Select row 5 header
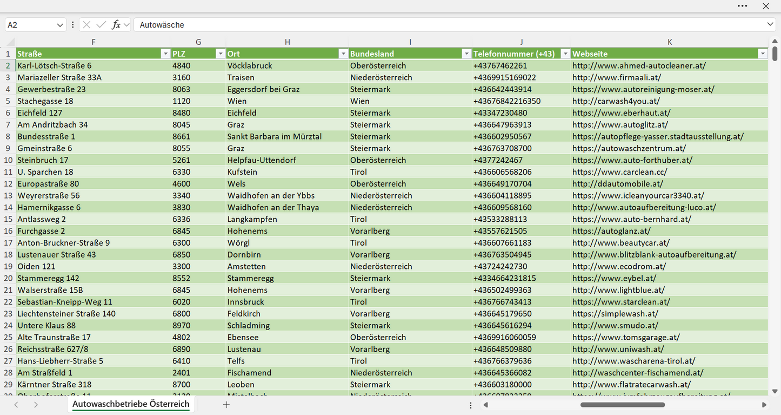The width and height of the screenshot is (781, 415). pyautogui.click(x=8, y=101)
